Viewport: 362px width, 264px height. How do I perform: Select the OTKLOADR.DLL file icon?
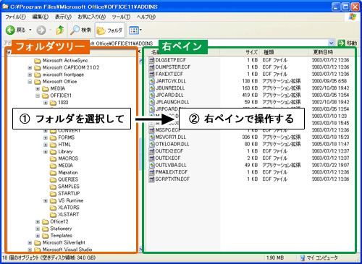[151, 144]
